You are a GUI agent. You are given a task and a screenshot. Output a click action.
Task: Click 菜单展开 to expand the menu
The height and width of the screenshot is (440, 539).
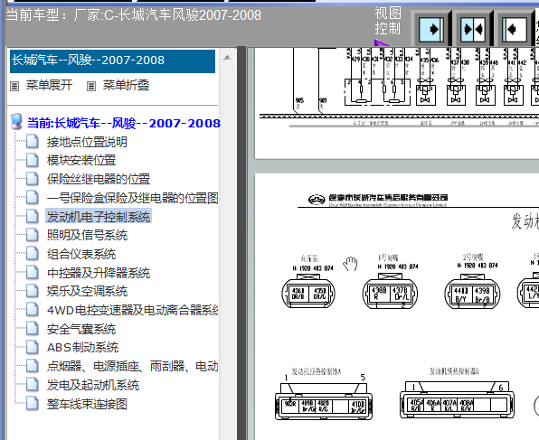49,85
